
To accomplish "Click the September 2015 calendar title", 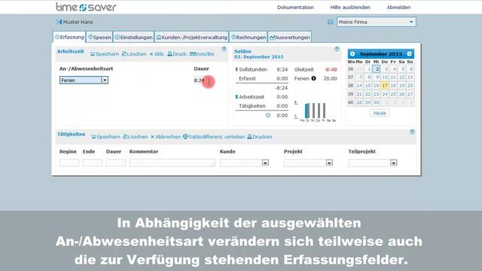I will coord(381,53).
